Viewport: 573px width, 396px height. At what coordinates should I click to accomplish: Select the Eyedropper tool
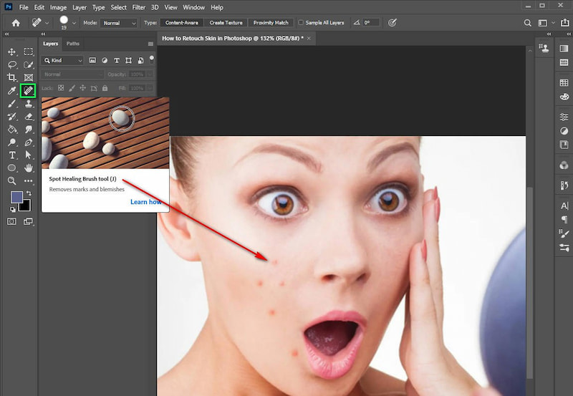coord(11,91)
